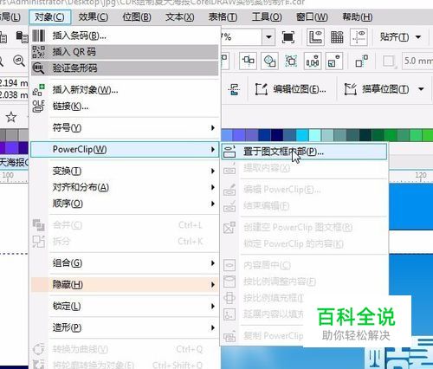Click the dashed-selection group icon
Viewport: 433px width, 369px height.
pyautogui.click(x=291, y=61)
